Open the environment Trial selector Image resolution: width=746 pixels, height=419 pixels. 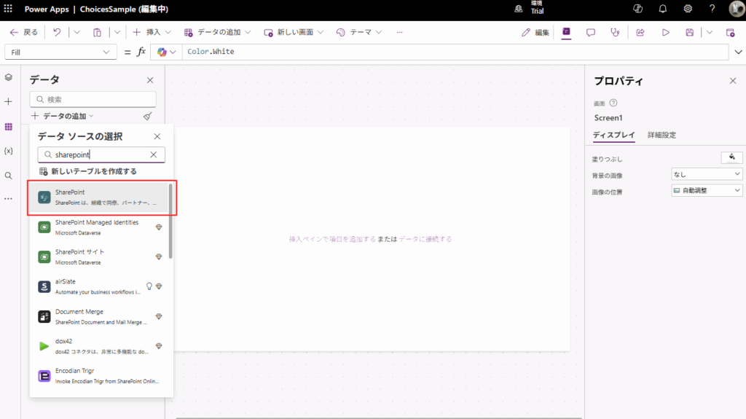(530, 8)
